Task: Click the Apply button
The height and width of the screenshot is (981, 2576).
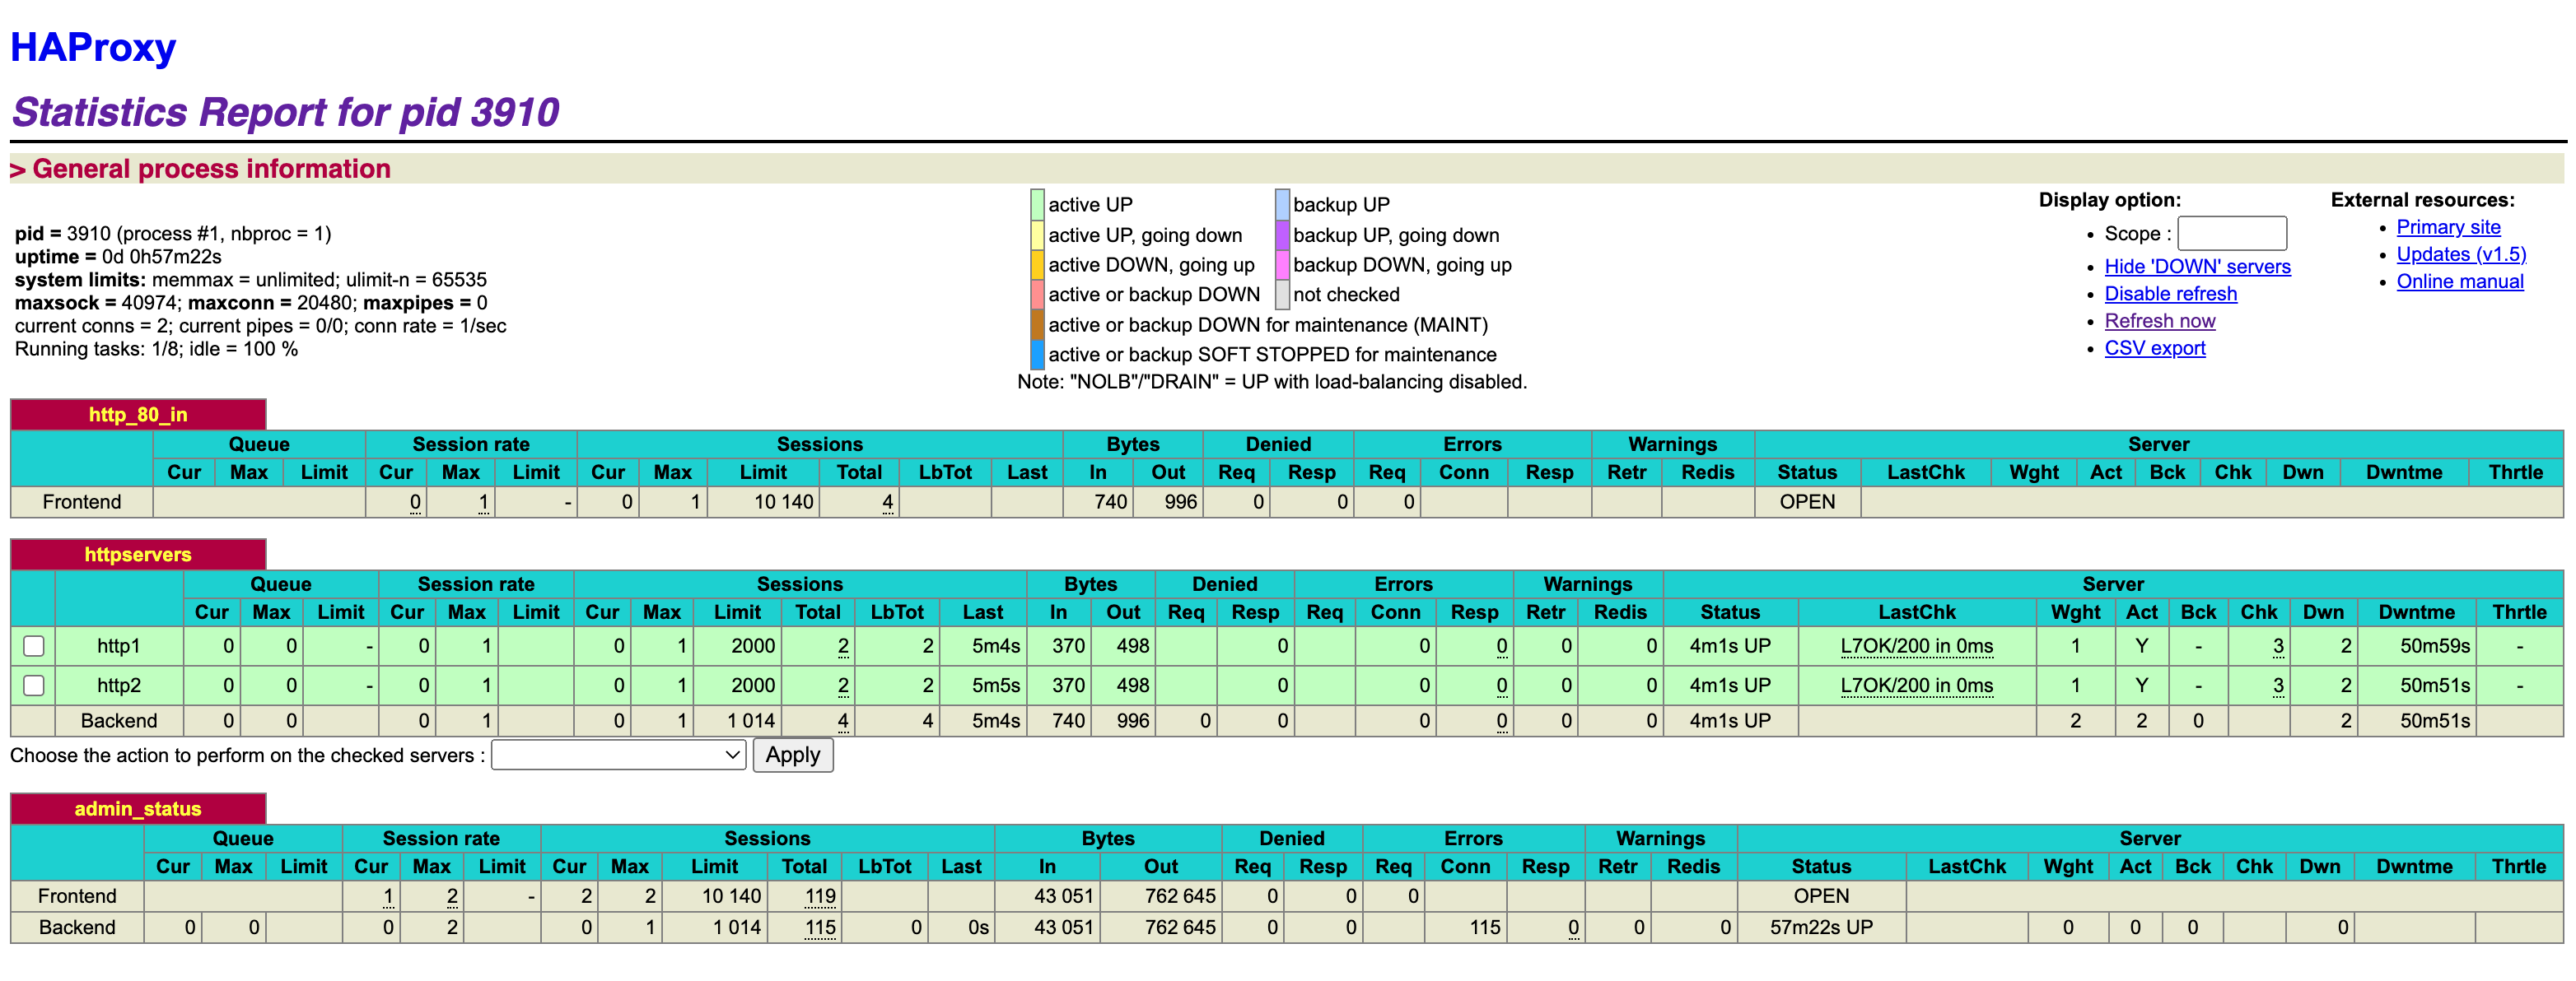Action: (793, 756)
